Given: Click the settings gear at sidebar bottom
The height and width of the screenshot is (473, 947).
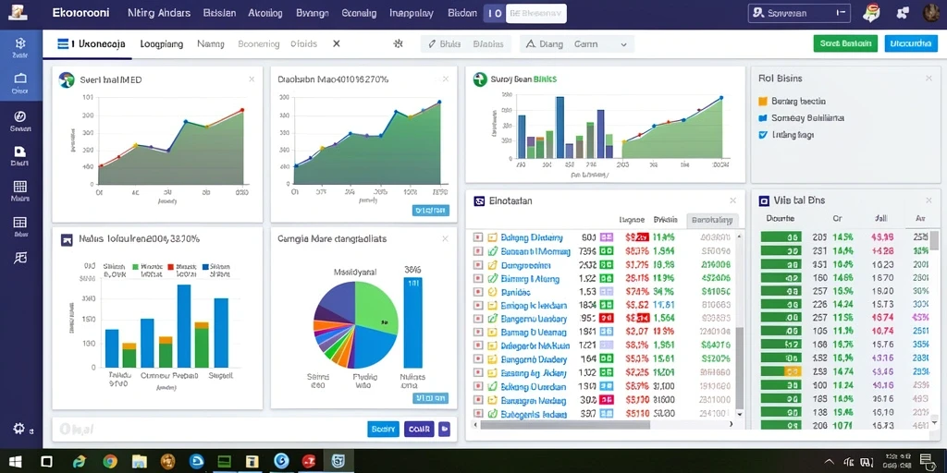Looking at the screenshot, I should (x=18, y=429).
